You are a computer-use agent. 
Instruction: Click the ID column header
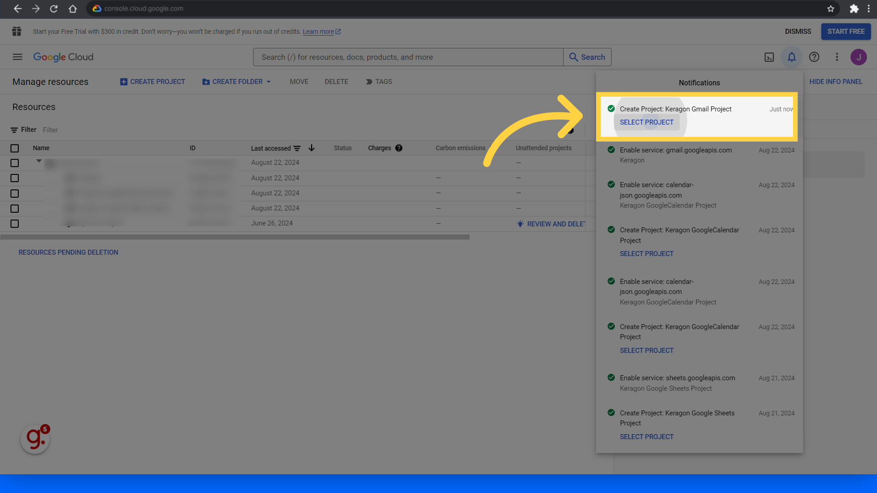point(192,148)
